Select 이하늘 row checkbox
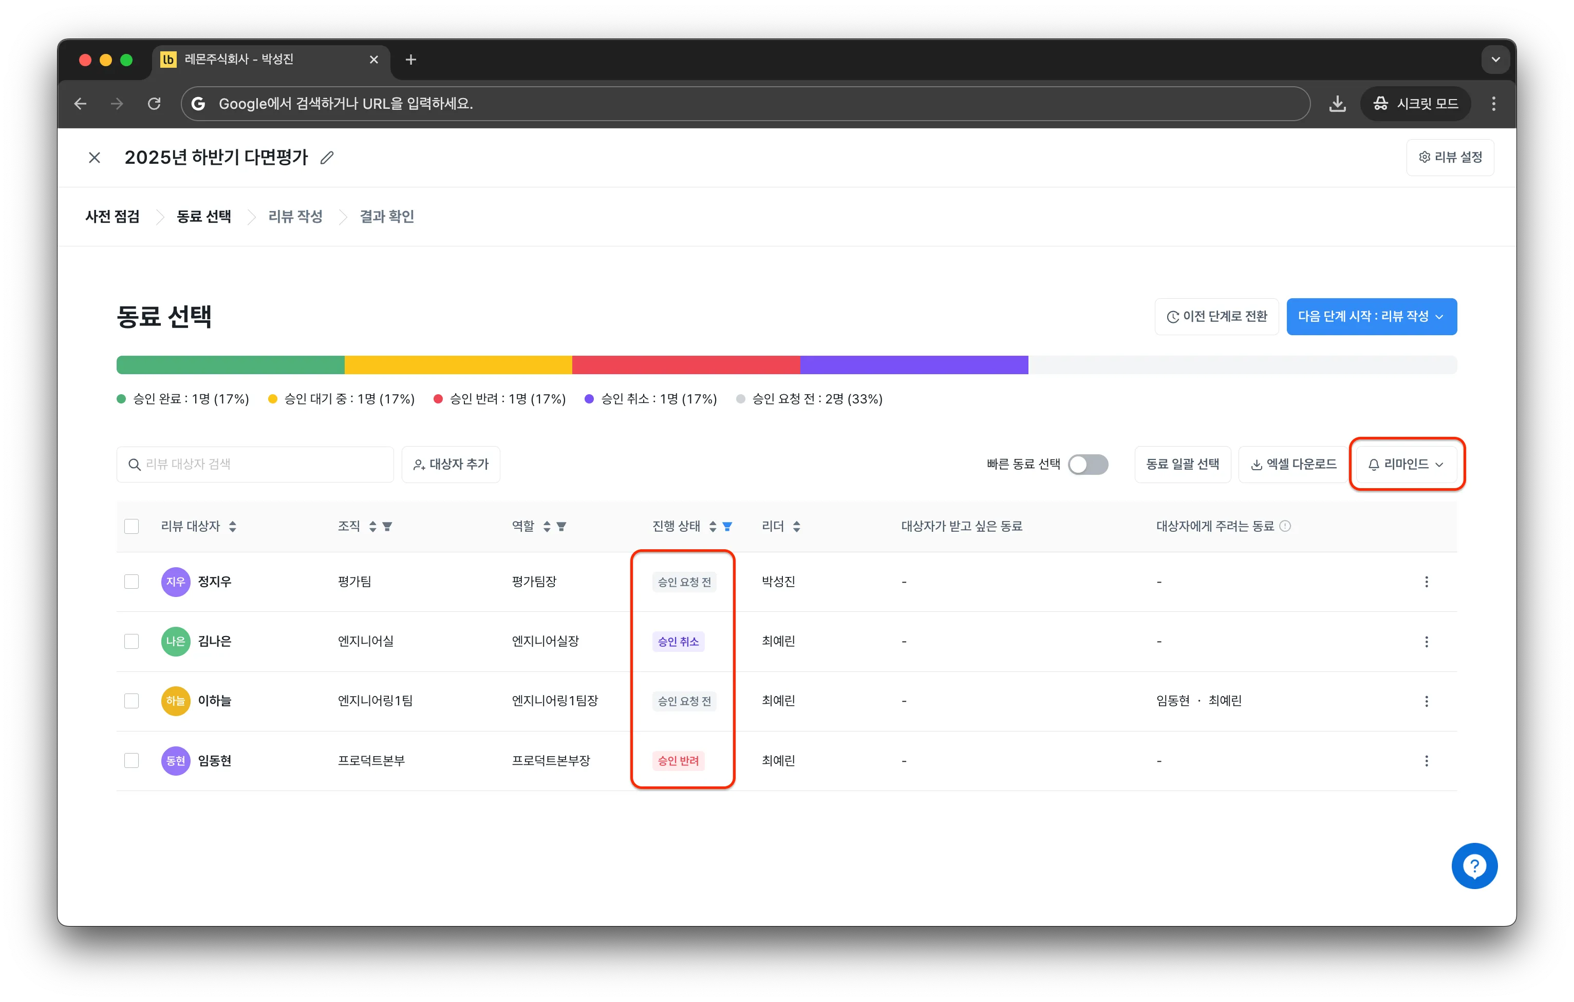 (132, 701)
